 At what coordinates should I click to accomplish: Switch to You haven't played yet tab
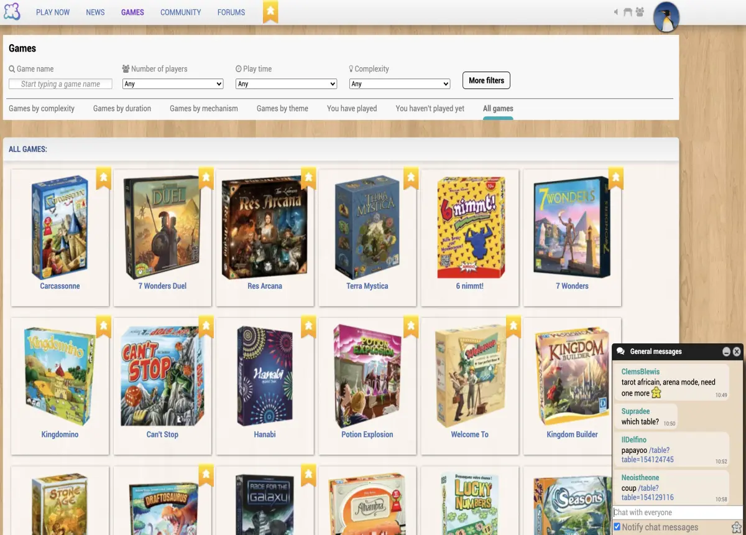tap(430, 108)
